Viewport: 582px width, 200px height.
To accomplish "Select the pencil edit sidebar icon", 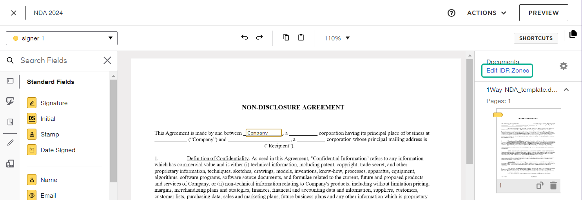I will click(x=10, y=143).
